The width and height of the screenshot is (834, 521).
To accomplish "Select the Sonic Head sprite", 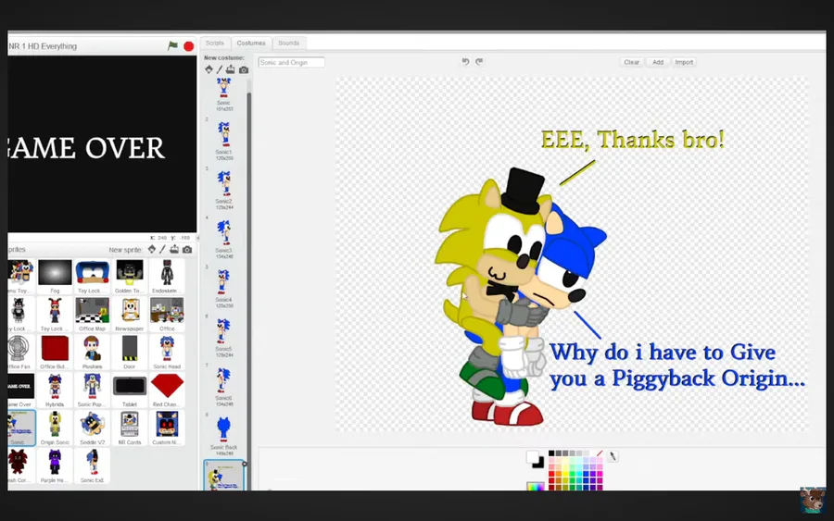I will (x=167, y=352).
